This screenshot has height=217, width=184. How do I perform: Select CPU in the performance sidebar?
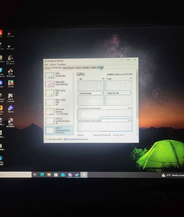[x=59, y=75]
